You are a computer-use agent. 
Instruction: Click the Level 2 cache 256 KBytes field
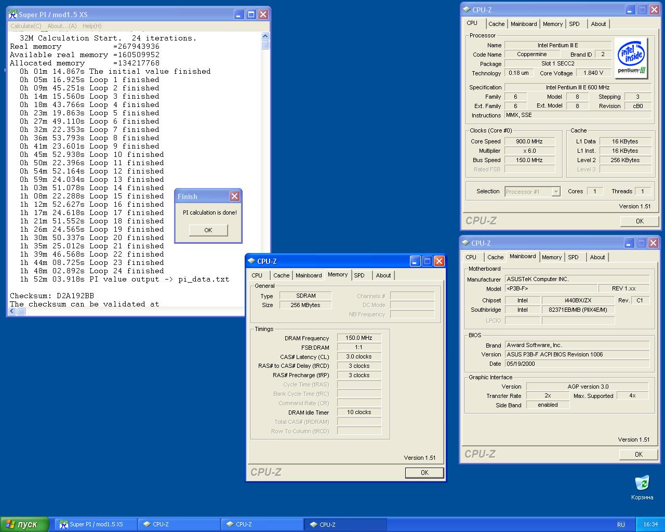(625, 160)
